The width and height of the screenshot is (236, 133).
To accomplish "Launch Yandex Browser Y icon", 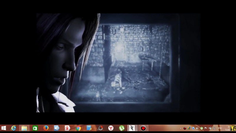I will (x=111, y=128).
